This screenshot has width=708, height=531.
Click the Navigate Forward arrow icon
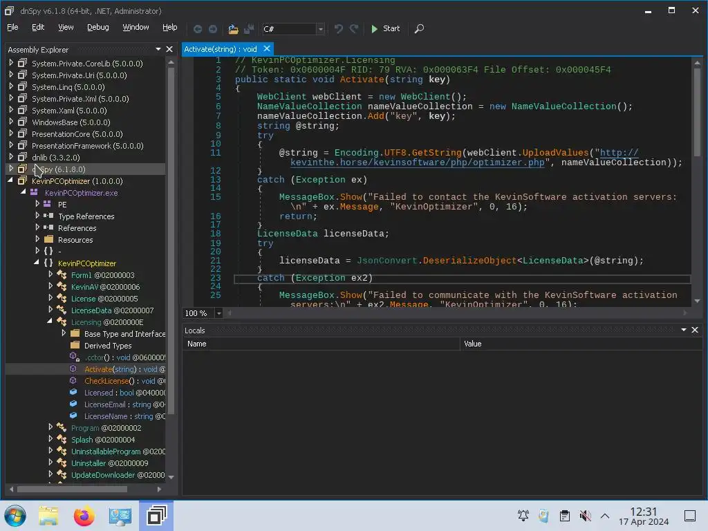tap(213, 29)
